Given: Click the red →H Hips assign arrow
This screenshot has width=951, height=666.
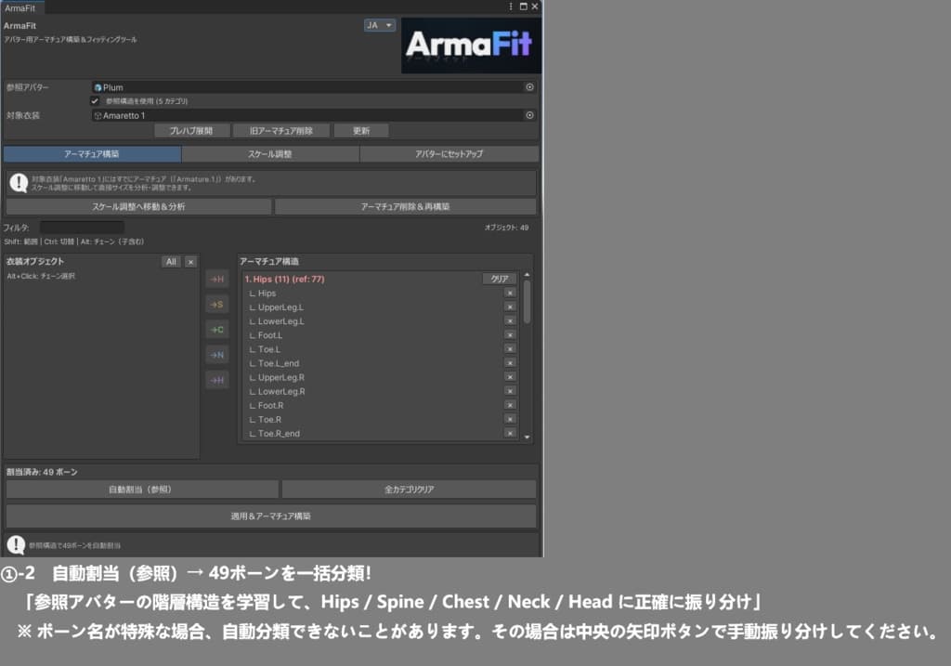Looking at the screenshot, I should pyautogui.click(x=217, y=279).
